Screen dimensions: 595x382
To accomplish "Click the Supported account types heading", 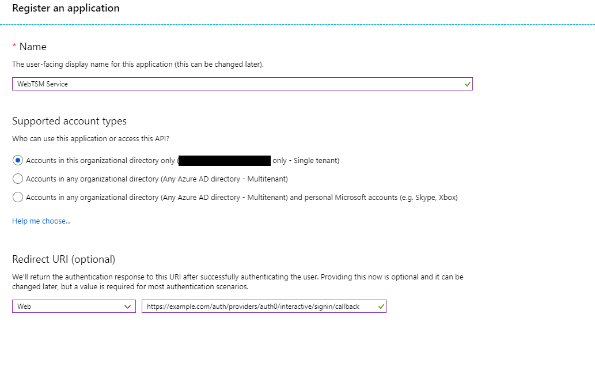I will [x=69, y=121].
